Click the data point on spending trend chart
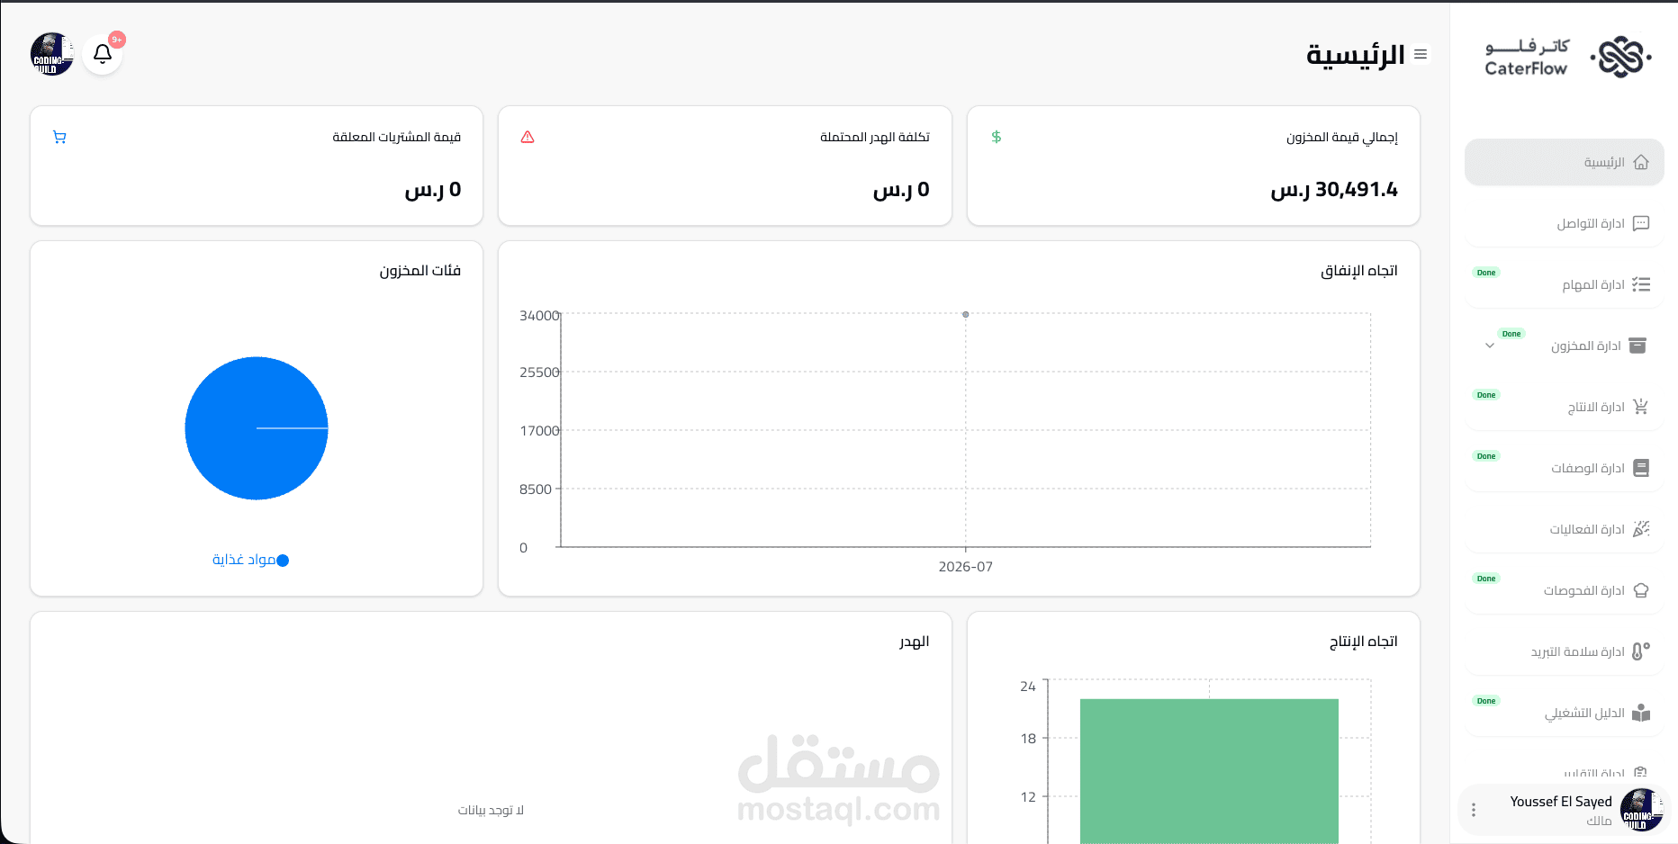This screenshot has width=1678, height=844. pyautogui.click(x=966, y=314)
